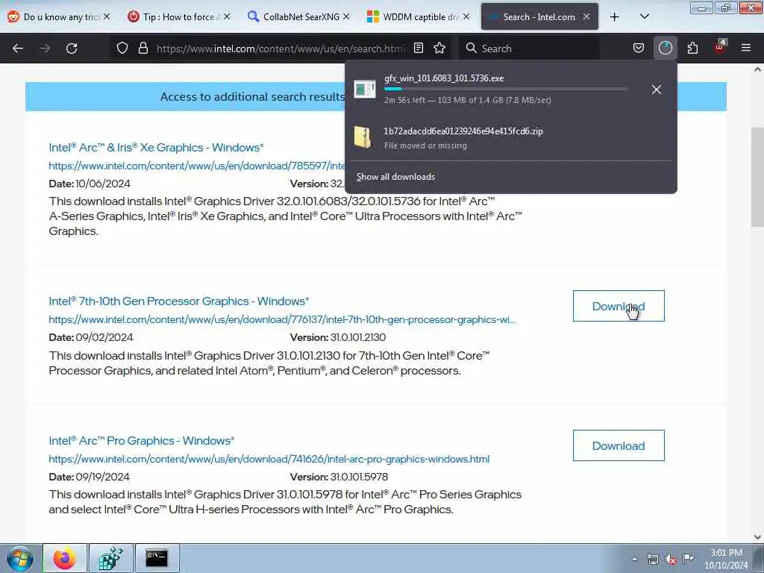Viewport: 764px width, 573px height.
Task: Open the command prompt taskbar window
Action: pyautogui.click(x=157, y=558)
